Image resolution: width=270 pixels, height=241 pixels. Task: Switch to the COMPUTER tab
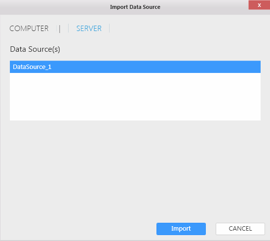pyautogui.click(x=29, y=29)
